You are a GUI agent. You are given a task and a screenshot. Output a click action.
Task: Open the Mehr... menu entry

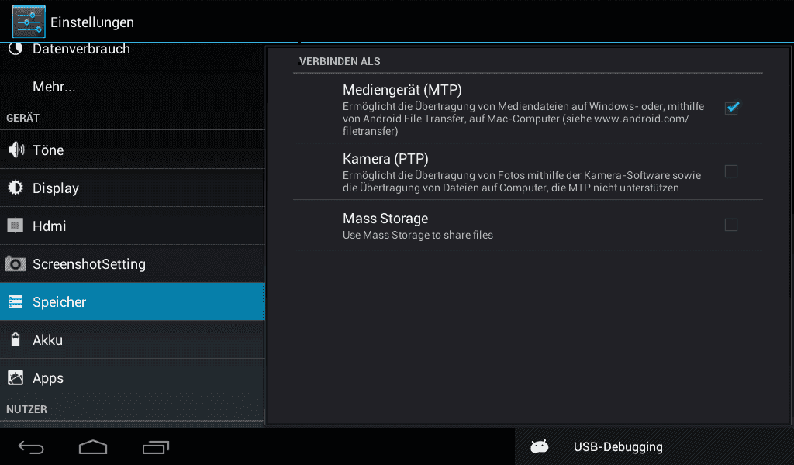tap(132, 87)
